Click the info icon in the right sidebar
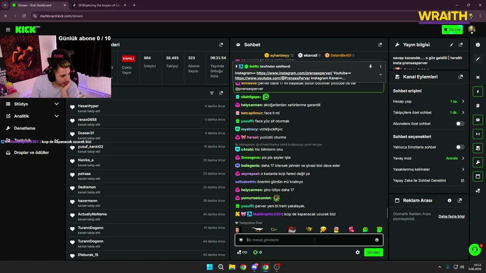 (478, 45)
